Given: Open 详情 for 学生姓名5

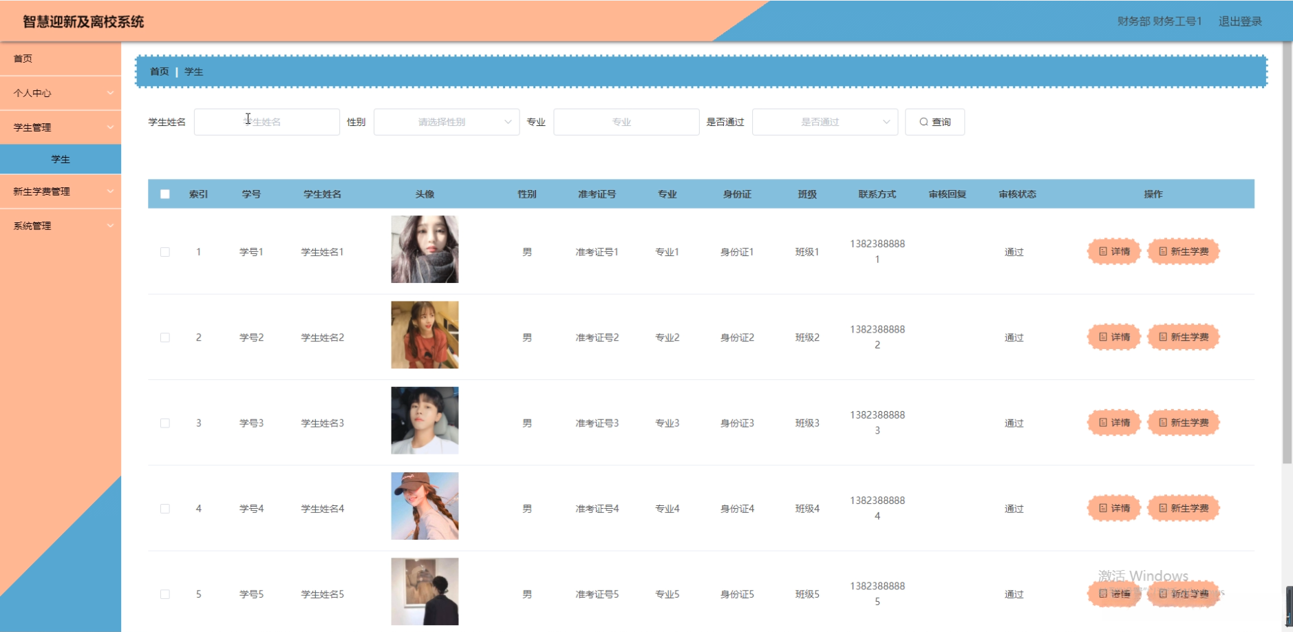Looking at the screenshot, I should [x=1113, y=593].
